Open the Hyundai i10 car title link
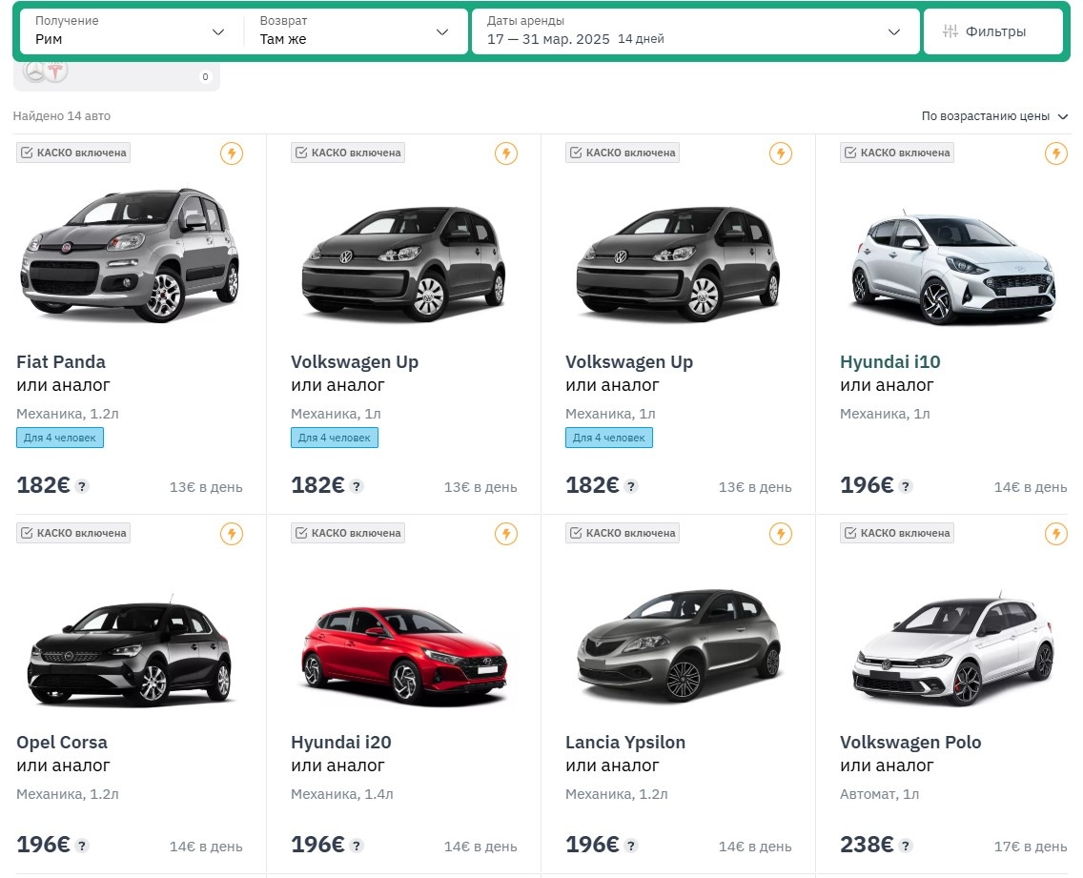1083x878 pixels. pyautogui.click(x=889, y=362)
